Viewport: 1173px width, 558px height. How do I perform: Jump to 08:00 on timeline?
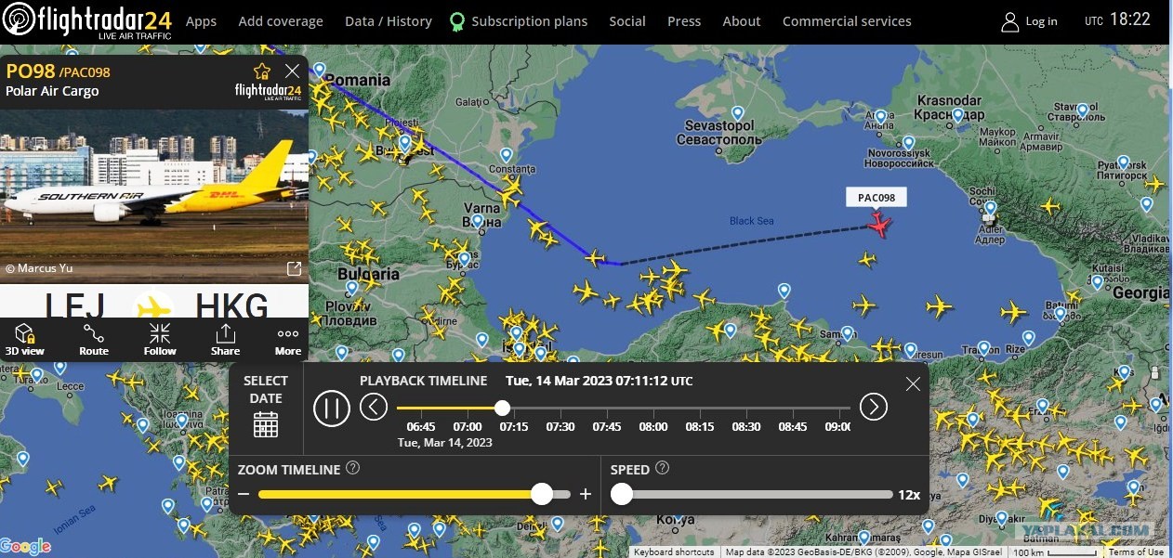click(653, 426)
